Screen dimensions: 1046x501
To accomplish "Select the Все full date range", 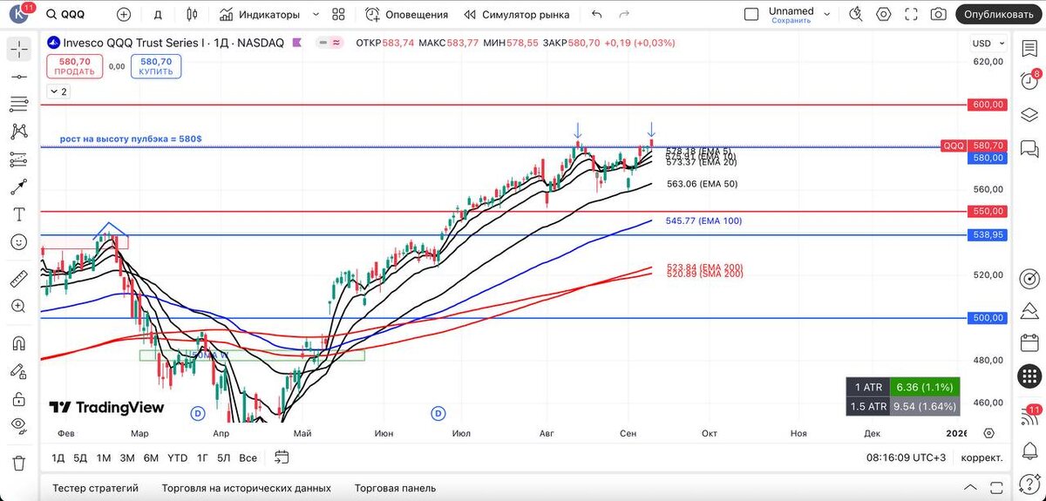I will (x=248, y=457).
